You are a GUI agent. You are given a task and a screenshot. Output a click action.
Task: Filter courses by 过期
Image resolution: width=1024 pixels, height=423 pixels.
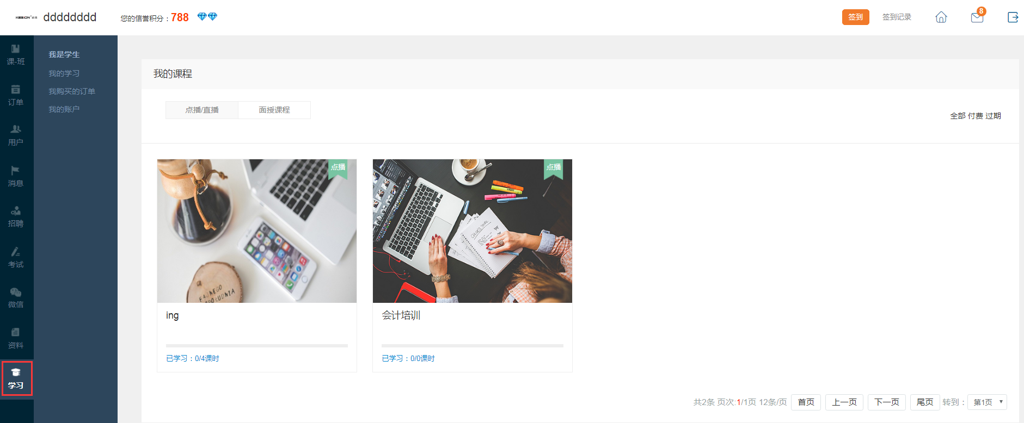tap(993, 116)
